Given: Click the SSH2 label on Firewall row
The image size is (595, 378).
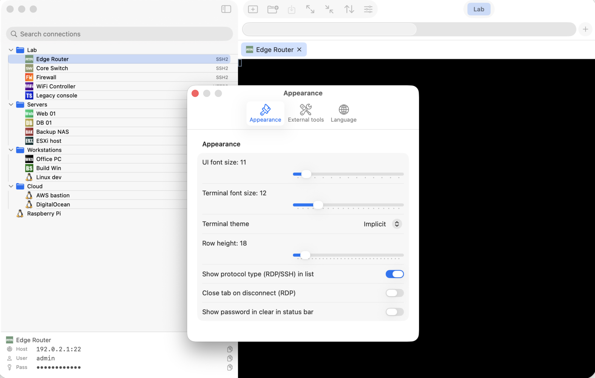Looking at the screenshot, I should tap(222, 77).
